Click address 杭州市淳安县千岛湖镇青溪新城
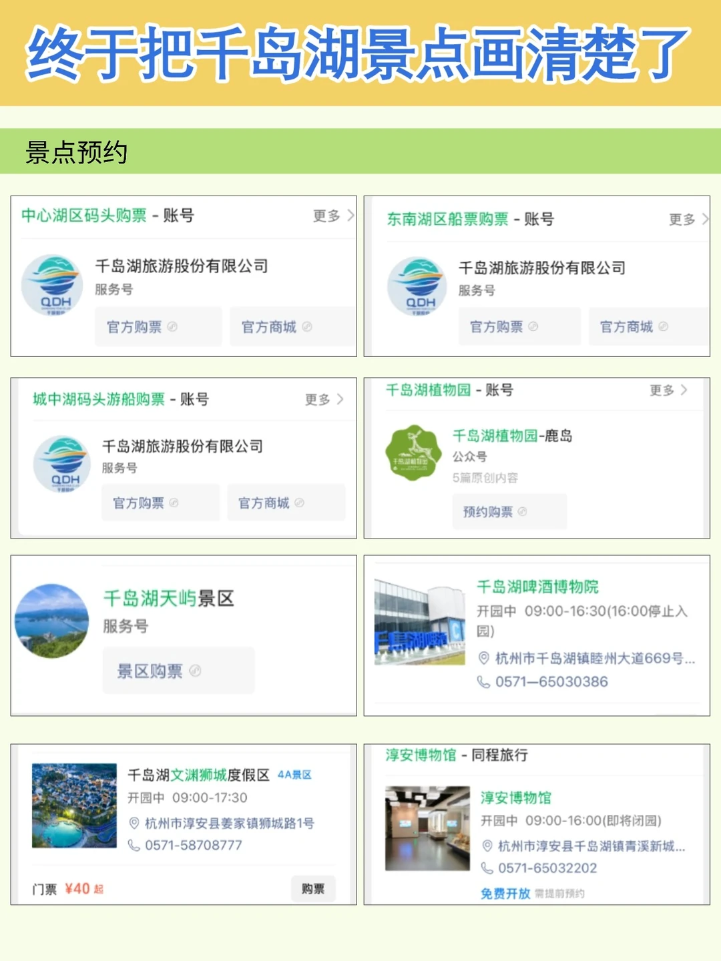Image resolution: width=721 pixels, height=961 pixels. point(591,846)
